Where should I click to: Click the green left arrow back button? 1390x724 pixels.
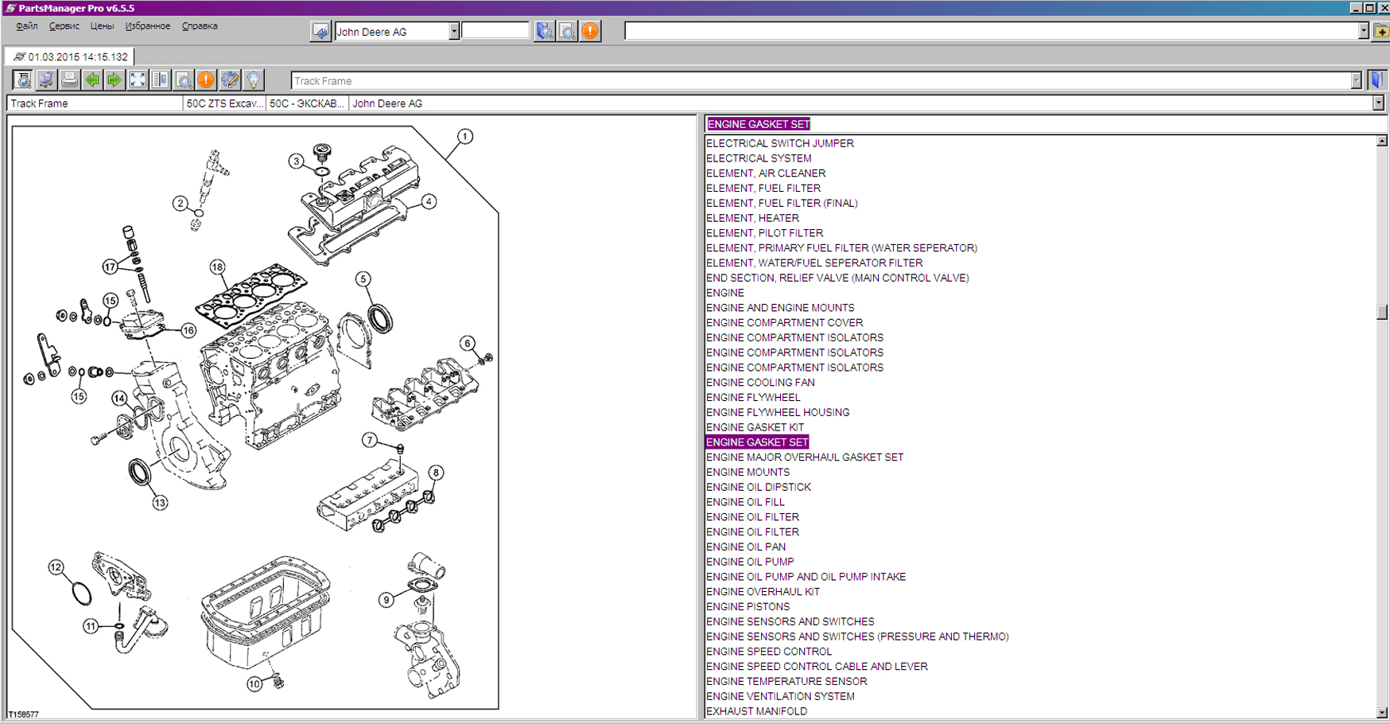(92, 80)
